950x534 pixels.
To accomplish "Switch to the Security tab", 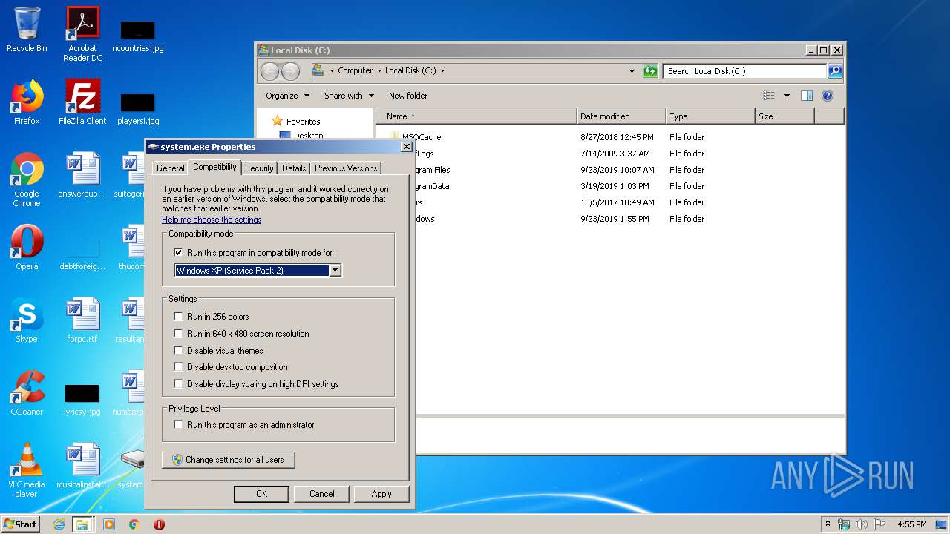I will [x=259, y=168].
